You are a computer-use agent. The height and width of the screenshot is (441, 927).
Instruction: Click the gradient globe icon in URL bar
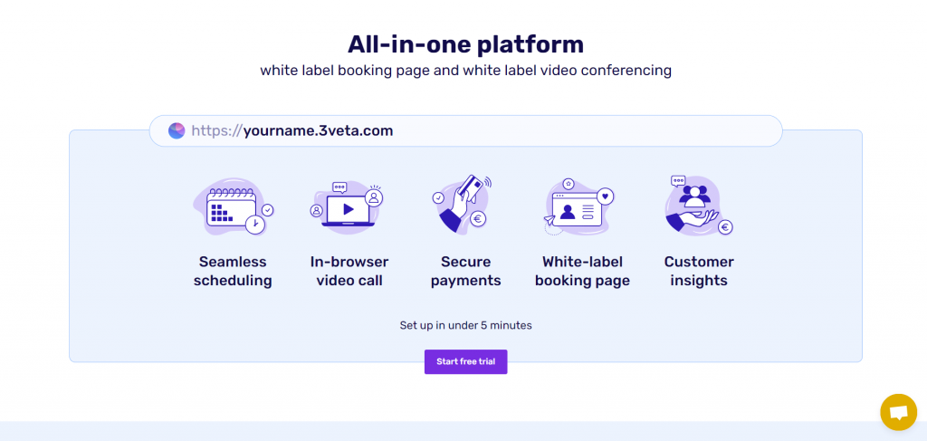177,130
